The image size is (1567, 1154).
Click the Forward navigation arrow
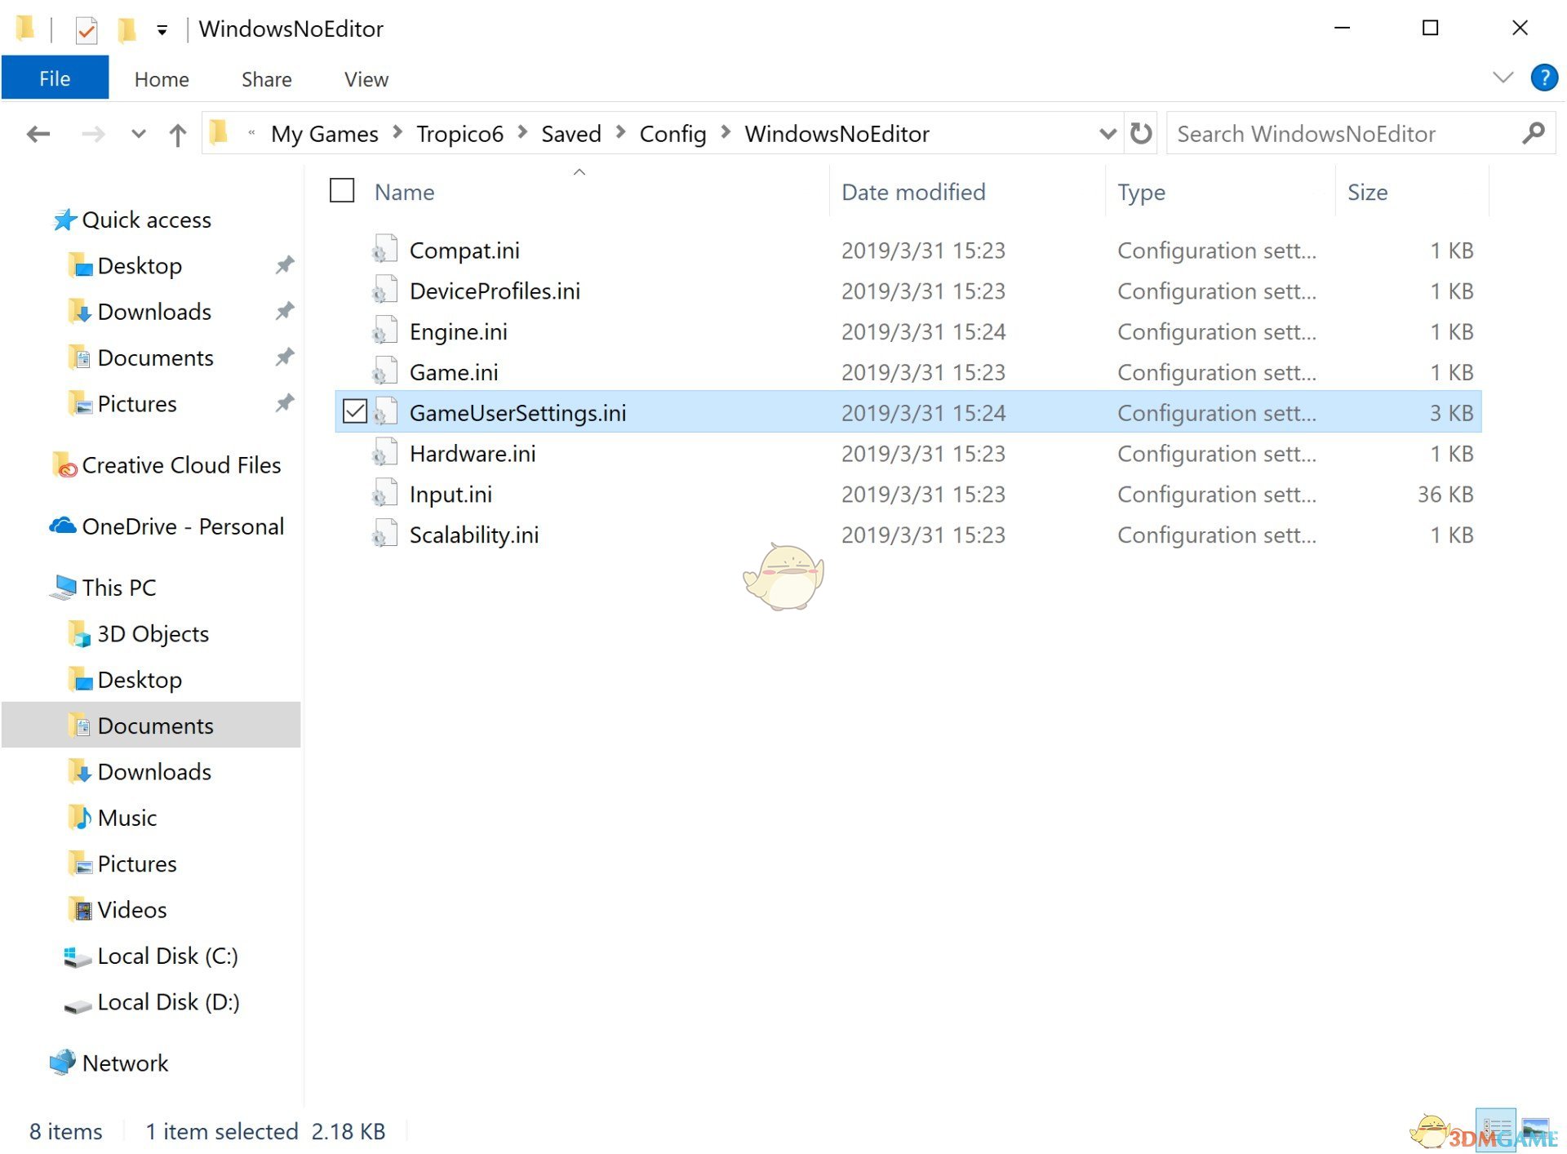coord(93,133)
